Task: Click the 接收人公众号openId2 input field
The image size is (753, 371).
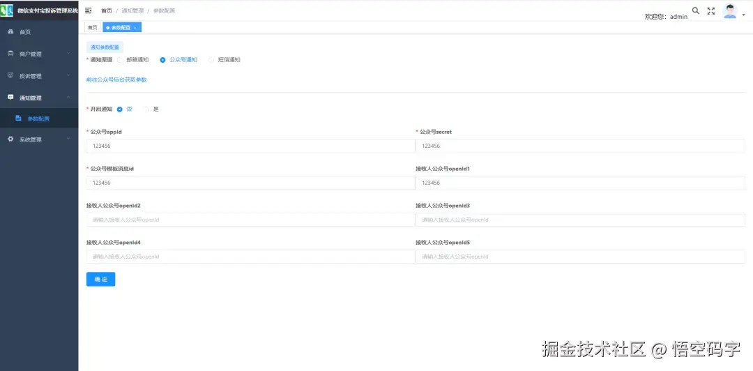Action: coord(251,220)
